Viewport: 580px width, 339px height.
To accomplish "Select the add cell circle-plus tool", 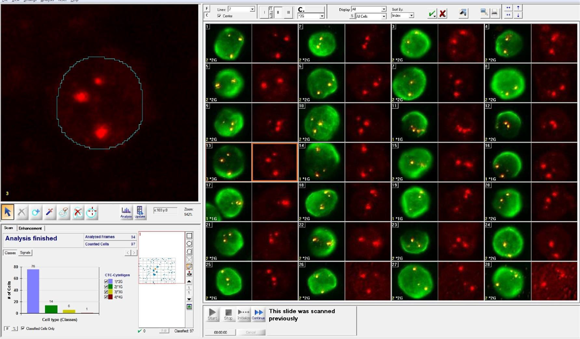I will (36, 212).
